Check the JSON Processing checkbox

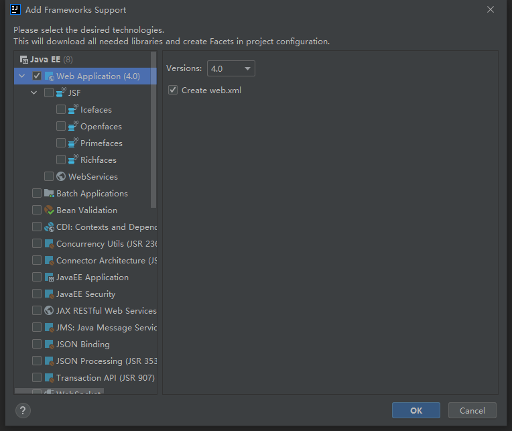coord(37,361)
